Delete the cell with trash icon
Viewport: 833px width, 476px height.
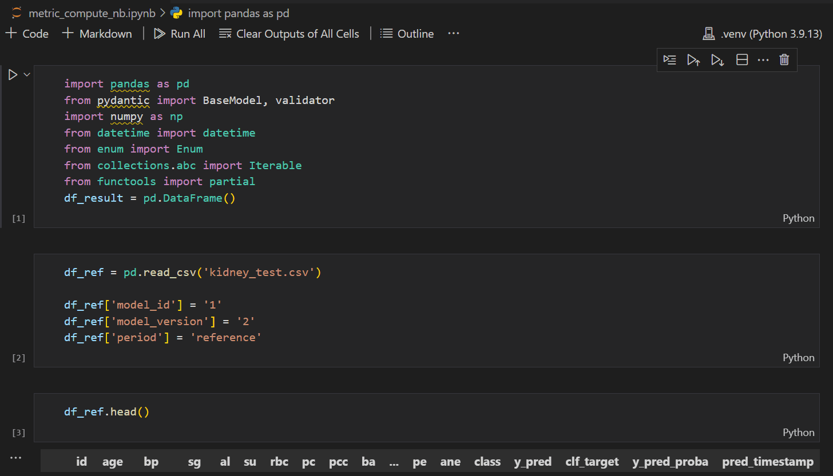(784, 60)
